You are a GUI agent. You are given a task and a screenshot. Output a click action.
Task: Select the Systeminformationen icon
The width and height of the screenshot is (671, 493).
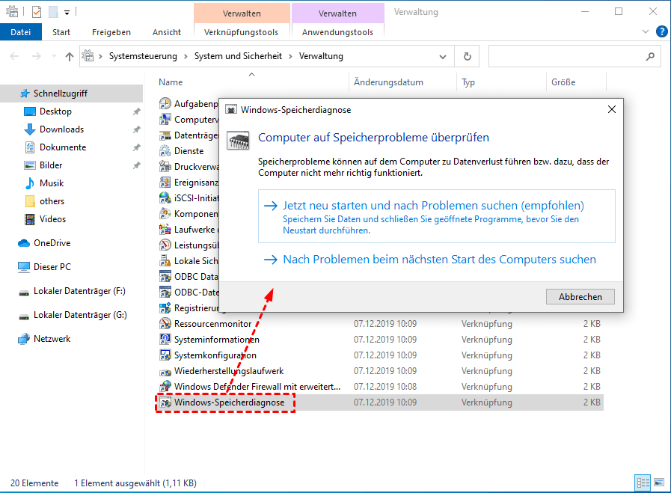[x=165, y=340]
